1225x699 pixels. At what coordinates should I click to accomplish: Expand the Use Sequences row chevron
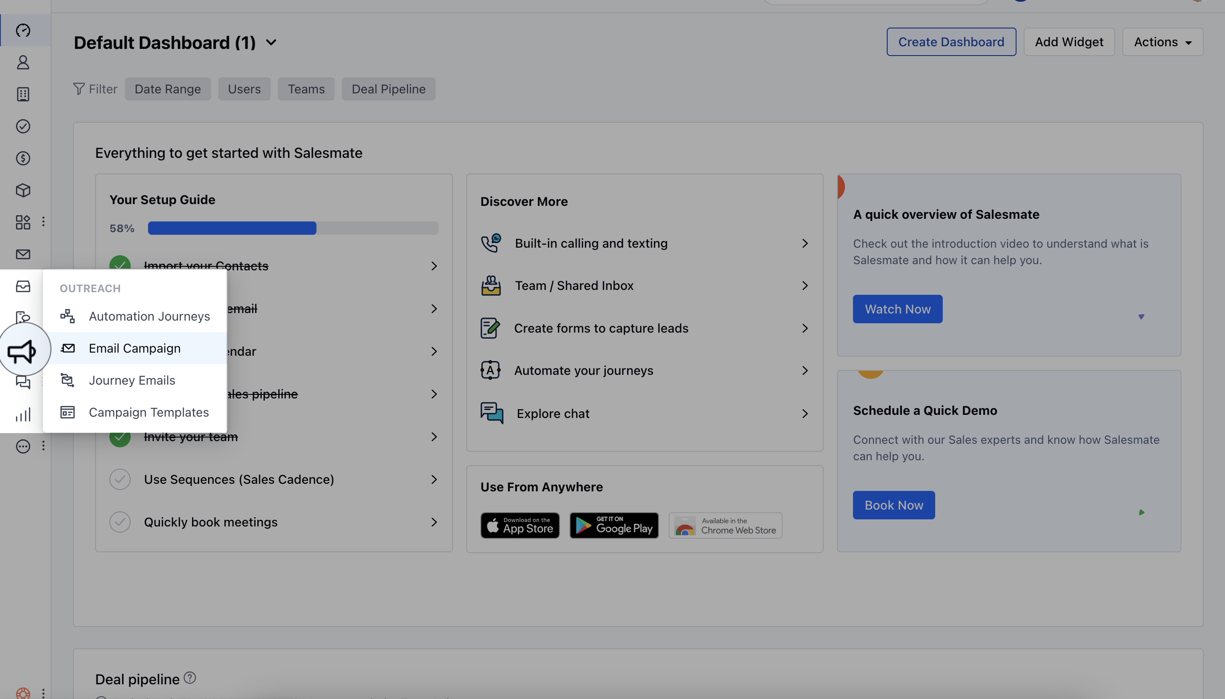(x=434, y=479)
